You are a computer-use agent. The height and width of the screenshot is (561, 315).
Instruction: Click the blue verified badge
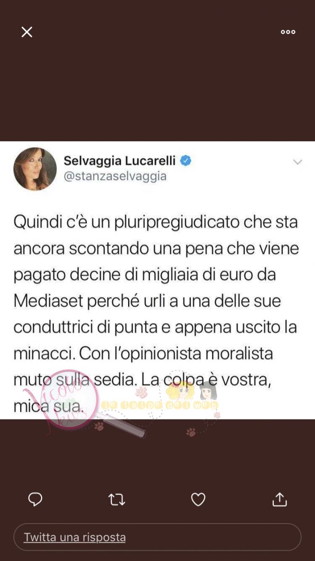pyautogui.click(x=186, y=161)
